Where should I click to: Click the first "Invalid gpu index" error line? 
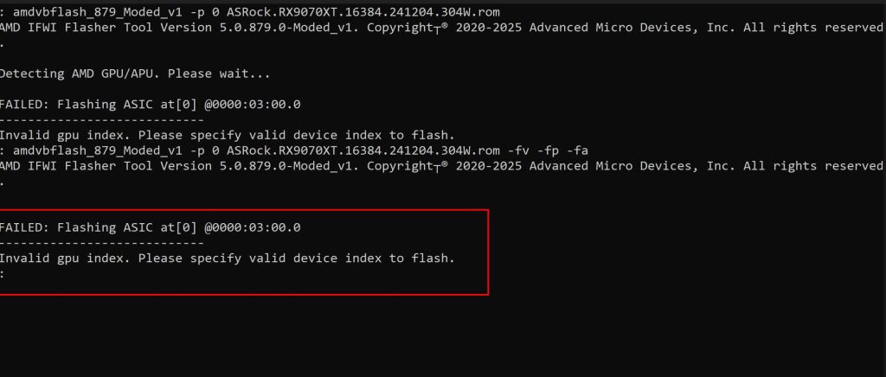click(227, 135)
